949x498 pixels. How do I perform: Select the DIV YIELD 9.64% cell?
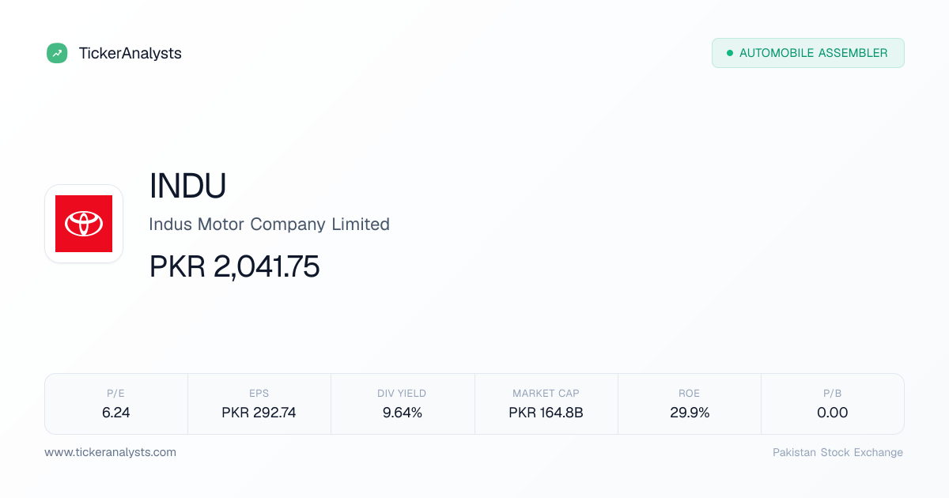click(403, 404)
